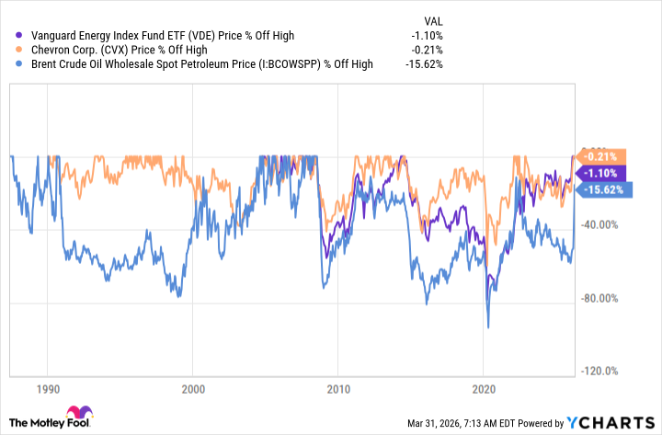This screenshot has width=662, height=435.
Task: Click the 2010 x-axis label
Action: 339,388
